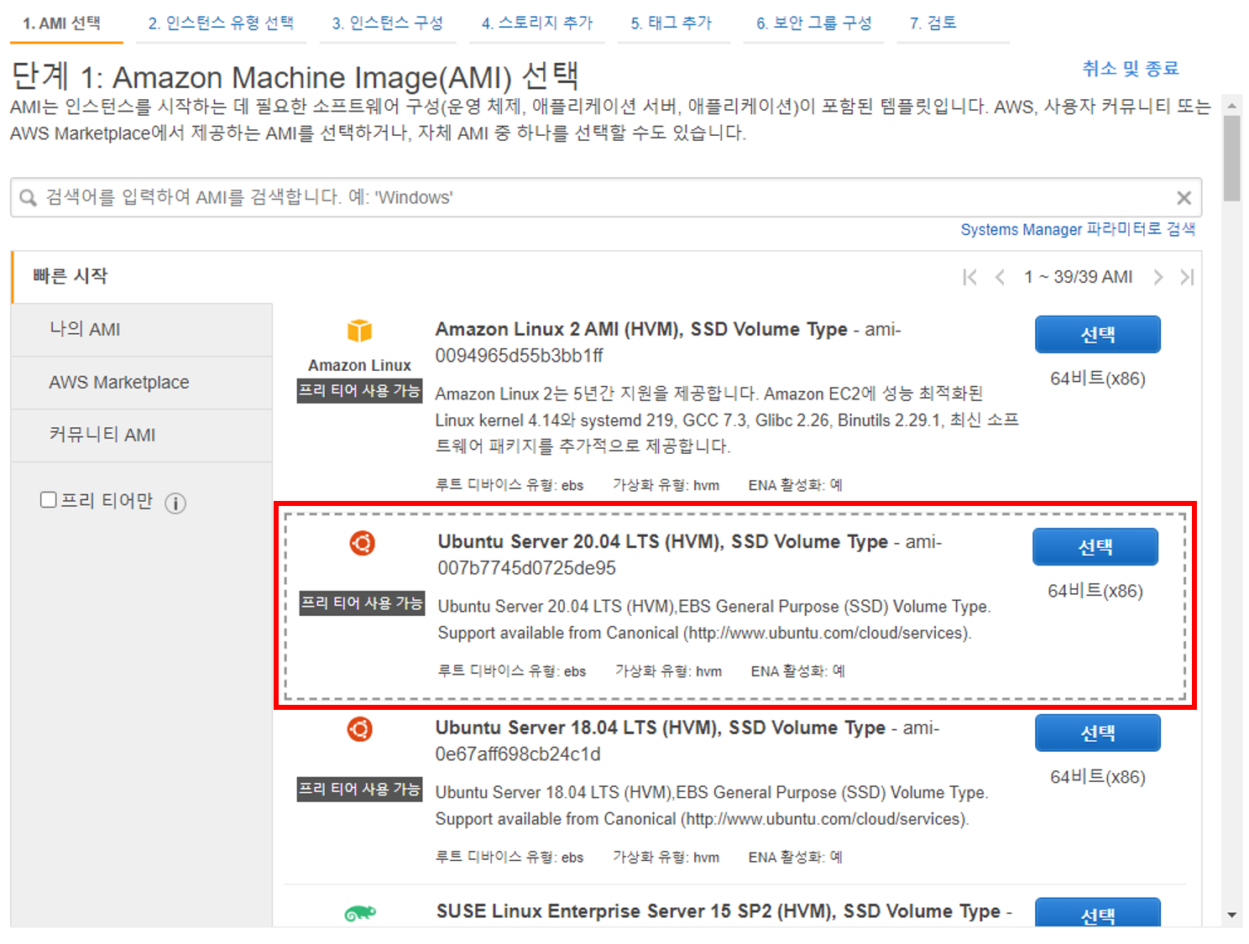Screen dimensions: 1249x944
Task: Click the 'Amazon Linux' label under cube icon
Action: (x=359, y=366)
